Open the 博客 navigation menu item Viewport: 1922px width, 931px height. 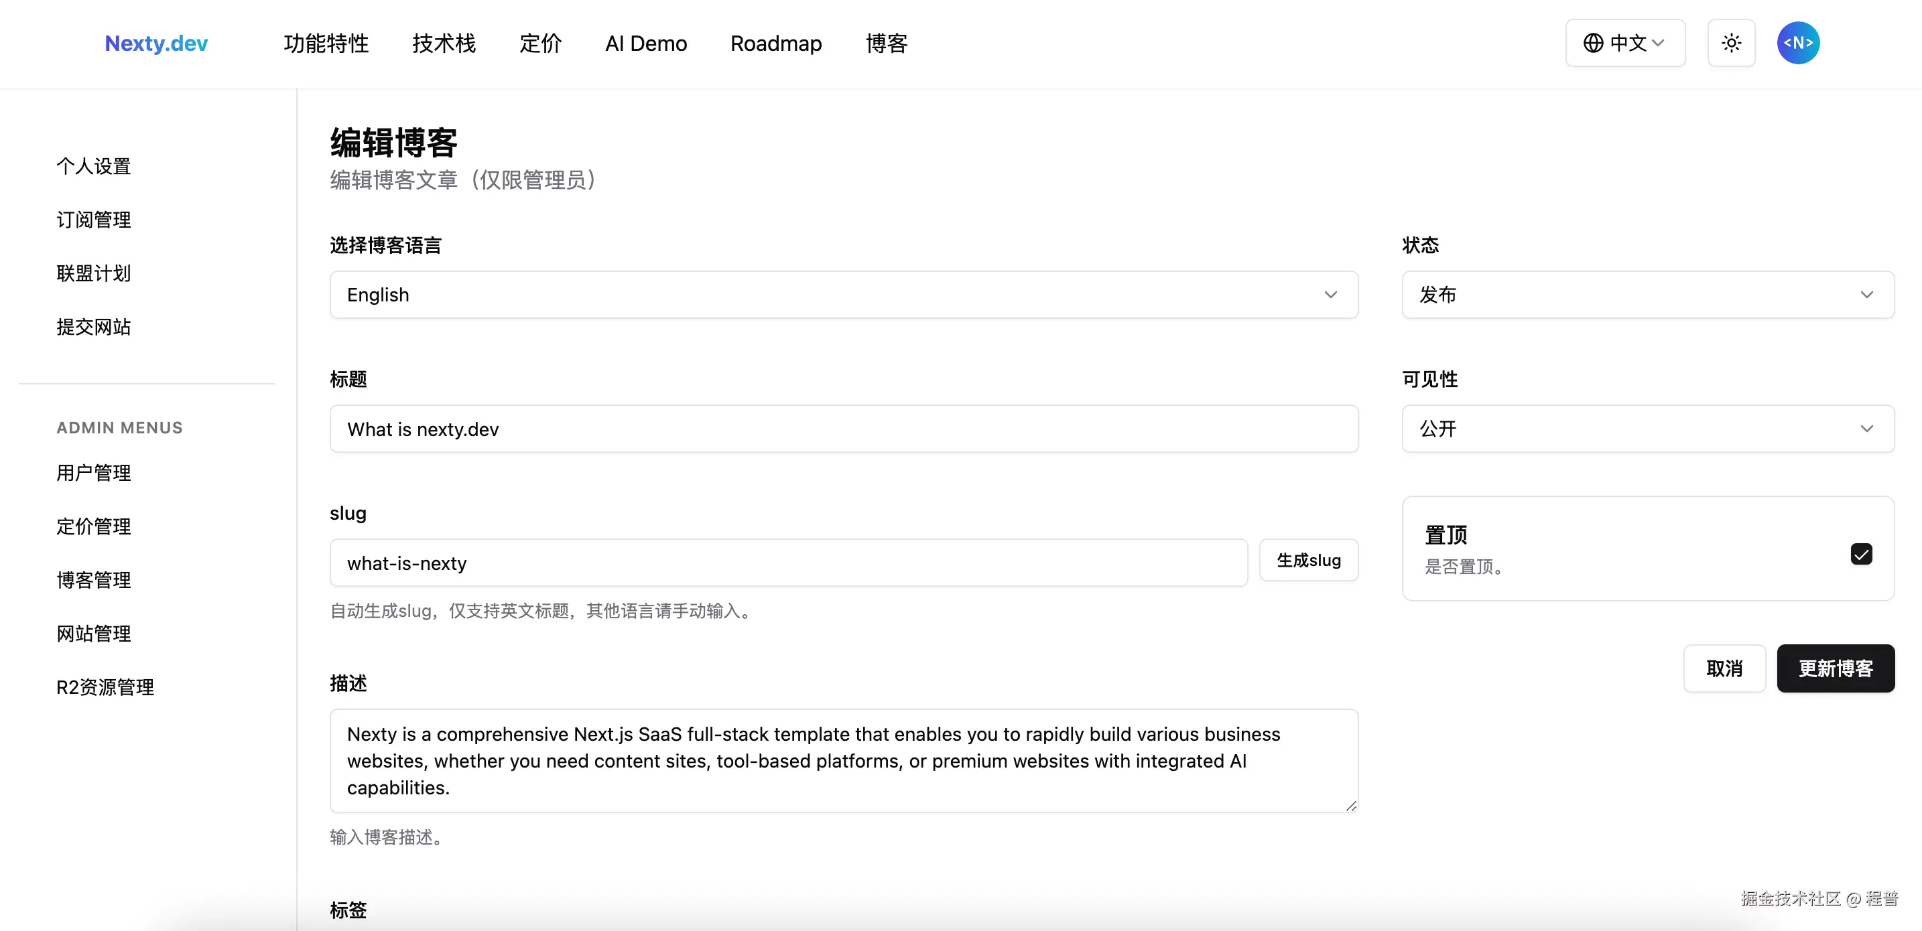pyautogui.click(x=886, y=44)
